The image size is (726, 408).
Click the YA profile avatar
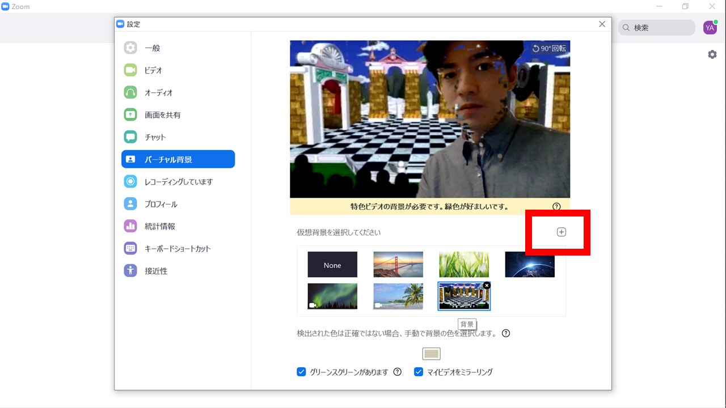coord(710,27)
